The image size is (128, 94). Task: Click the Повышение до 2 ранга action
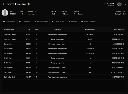click(x=57, y=72)
